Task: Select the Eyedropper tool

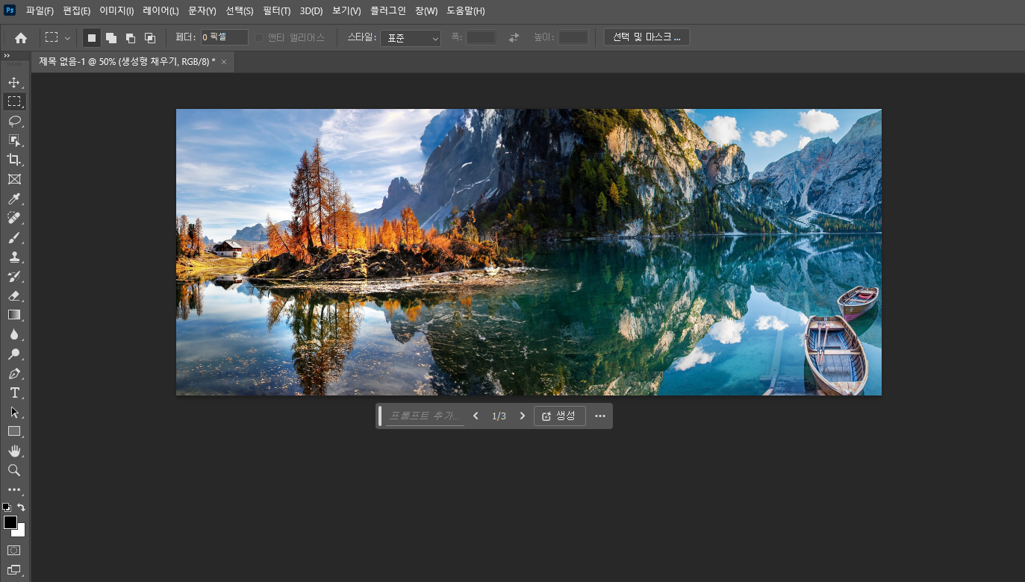Action: click(x=14, y=198)
